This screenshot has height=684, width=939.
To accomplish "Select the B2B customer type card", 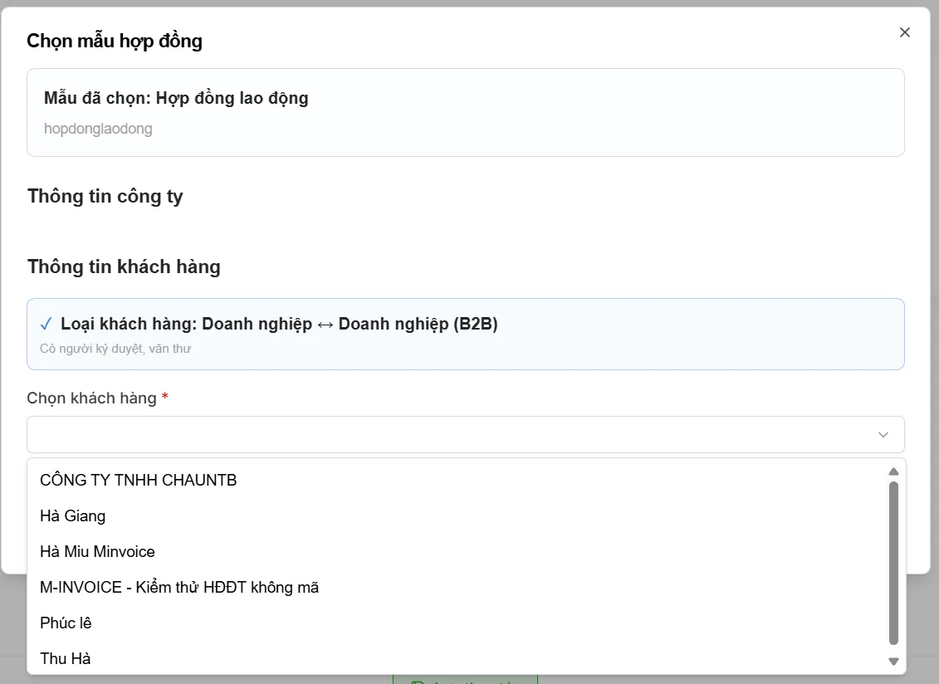I will (465, 334).
